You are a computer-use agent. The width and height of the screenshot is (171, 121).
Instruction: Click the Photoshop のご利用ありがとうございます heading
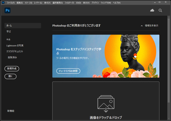pos(76,26)
